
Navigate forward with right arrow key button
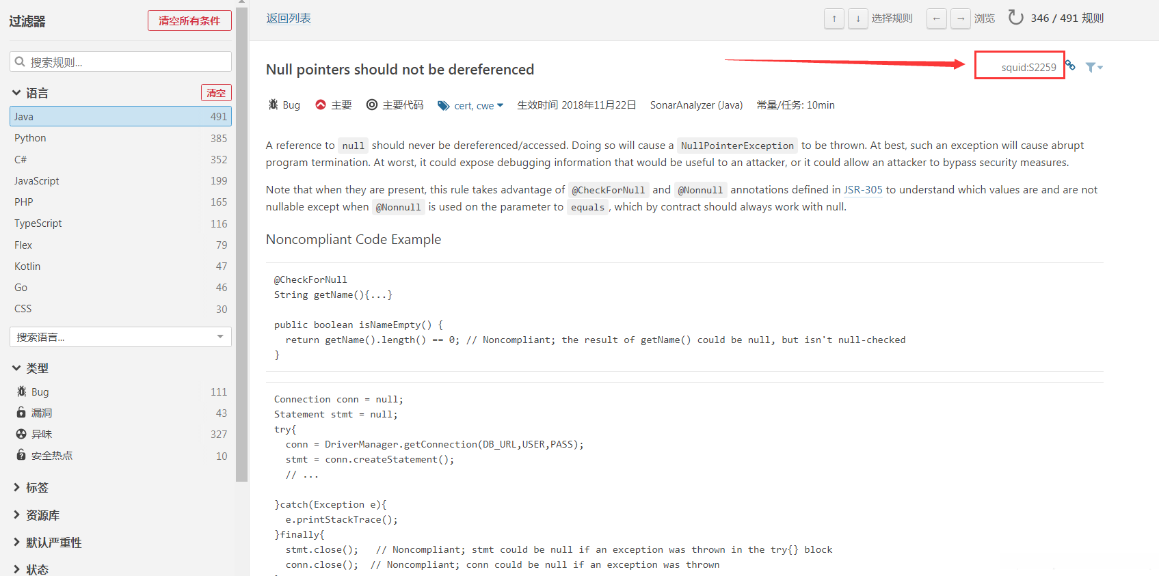click(x=961, y=18)
